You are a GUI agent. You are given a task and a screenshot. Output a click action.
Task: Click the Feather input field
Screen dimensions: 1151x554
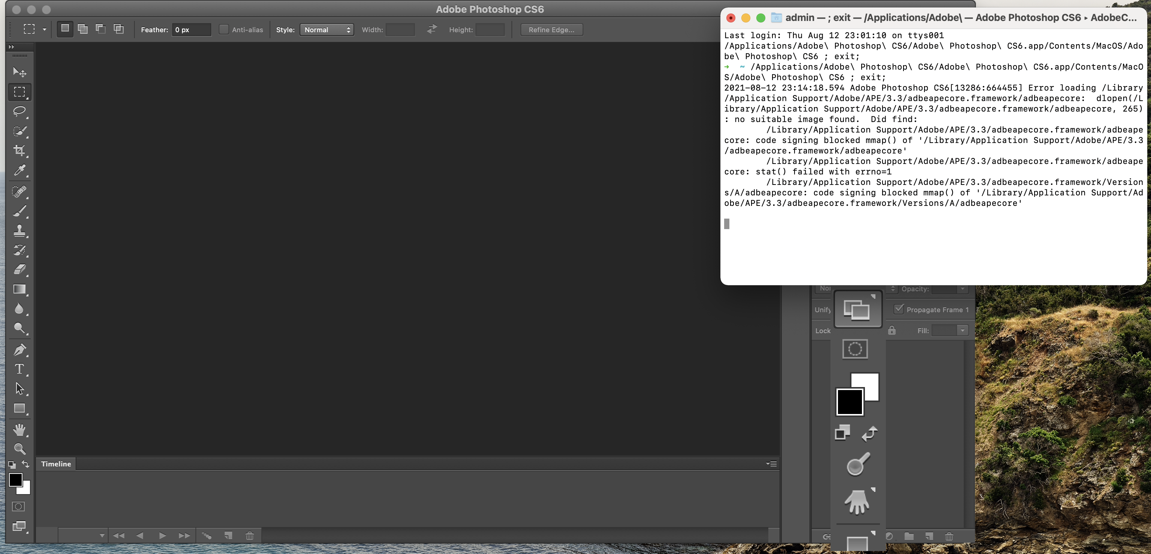tap(191, 30)
